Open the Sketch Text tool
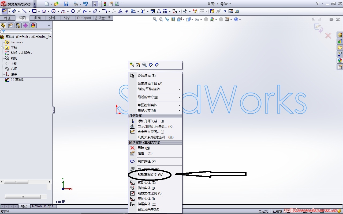Screen dimensions: 343x214 click(120, 11)
